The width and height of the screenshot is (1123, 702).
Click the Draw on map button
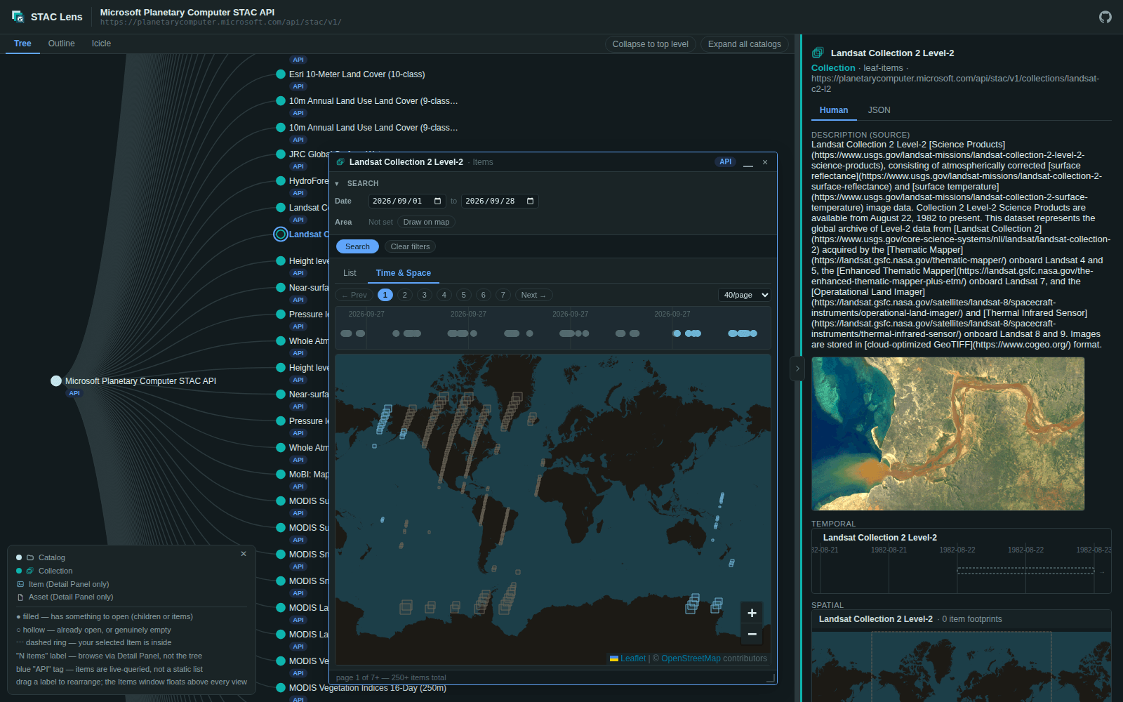pyautogui.click(x=426, y=222)
